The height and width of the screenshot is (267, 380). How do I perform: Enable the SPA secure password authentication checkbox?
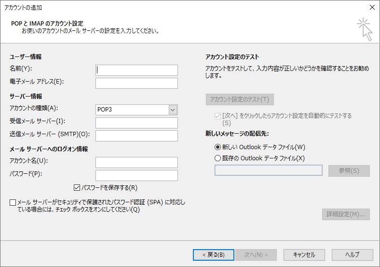(x=13, y=203)
